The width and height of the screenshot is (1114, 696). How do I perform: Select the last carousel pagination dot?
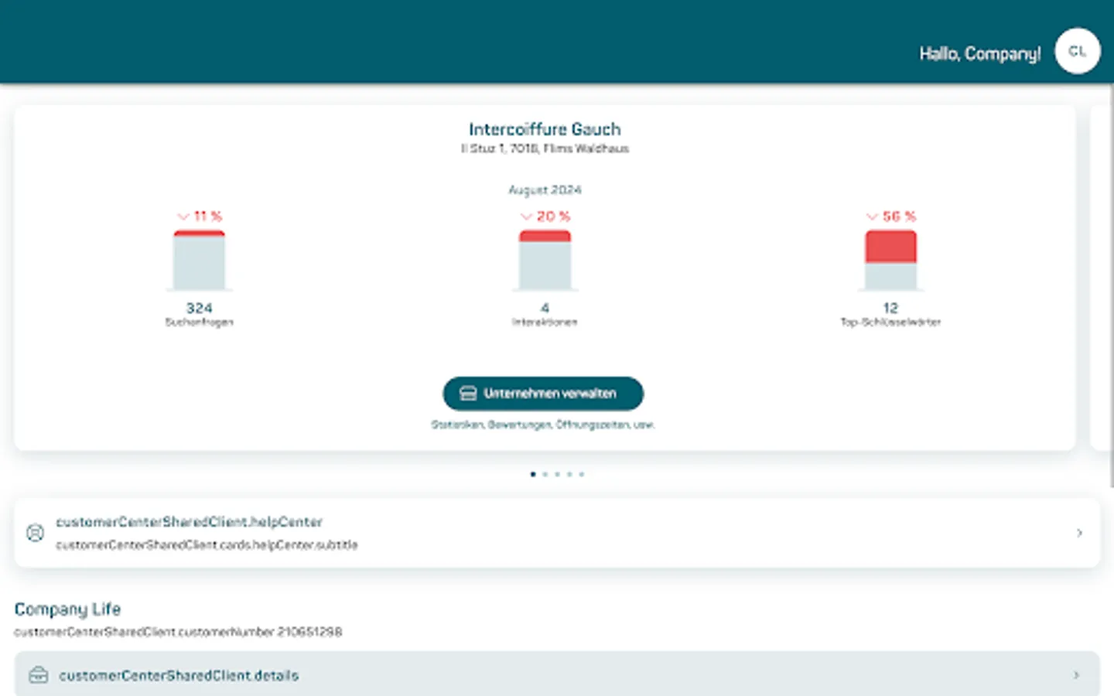pyautogui.click(x=581, y=475)
